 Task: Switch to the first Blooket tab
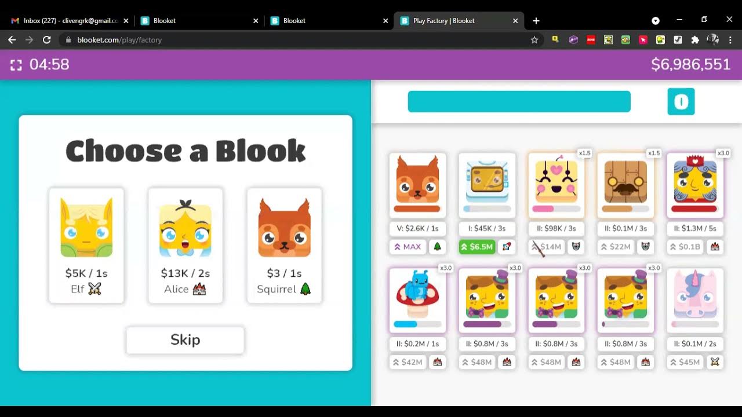(199, 21)
